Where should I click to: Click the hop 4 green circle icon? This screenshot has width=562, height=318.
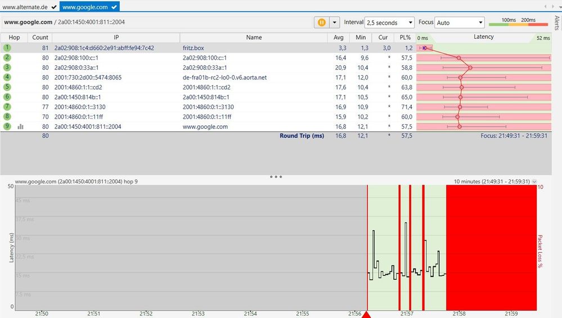point(7,78)
